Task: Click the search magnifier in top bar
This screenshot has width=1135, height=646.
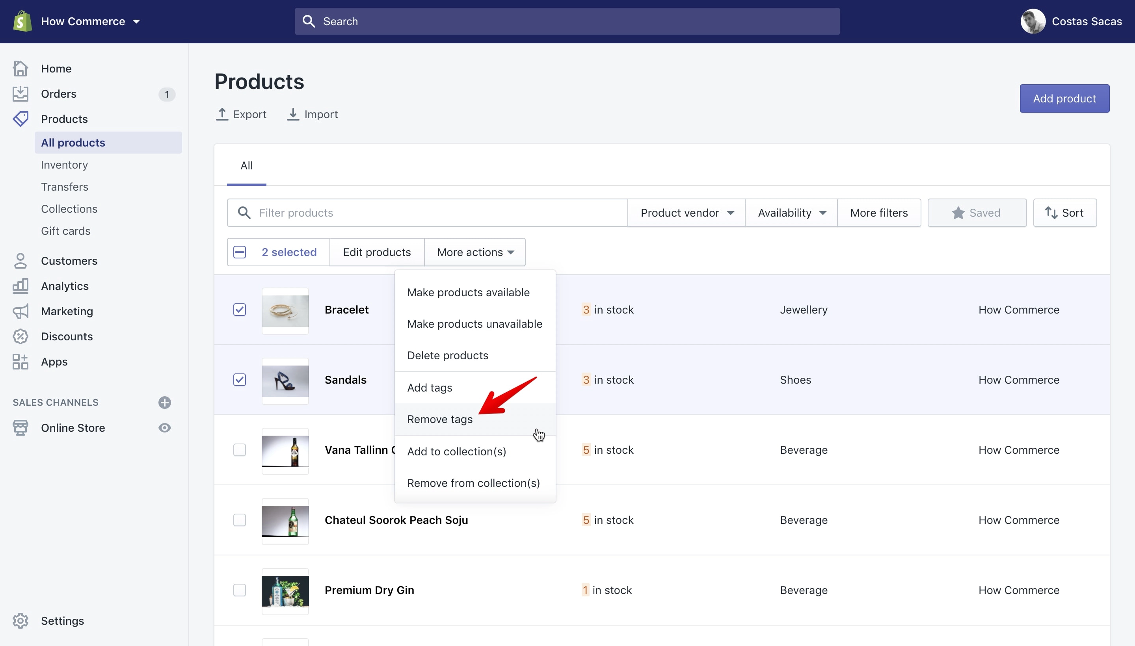Action: 309,21
